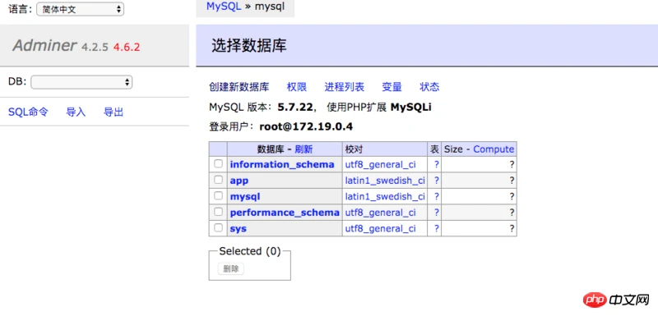Image resolution: width=658 pixels, height=316 pixels.
Task: Tick the checkbox for app database
Action: click(x=218, y=180)
